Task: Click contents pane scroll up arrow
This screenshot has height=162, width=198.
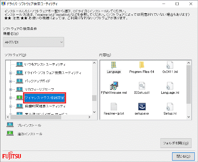Action: [x=189, y=63]
